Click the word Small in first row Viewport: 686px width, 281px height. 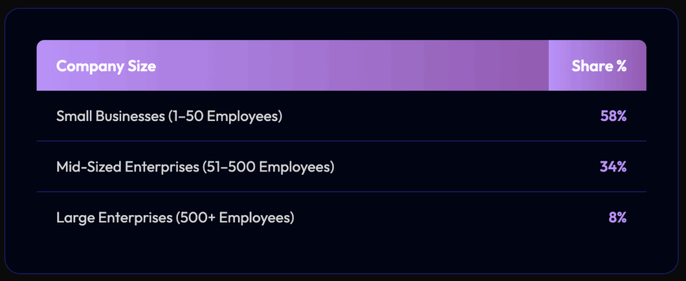[x=74, y=116]
